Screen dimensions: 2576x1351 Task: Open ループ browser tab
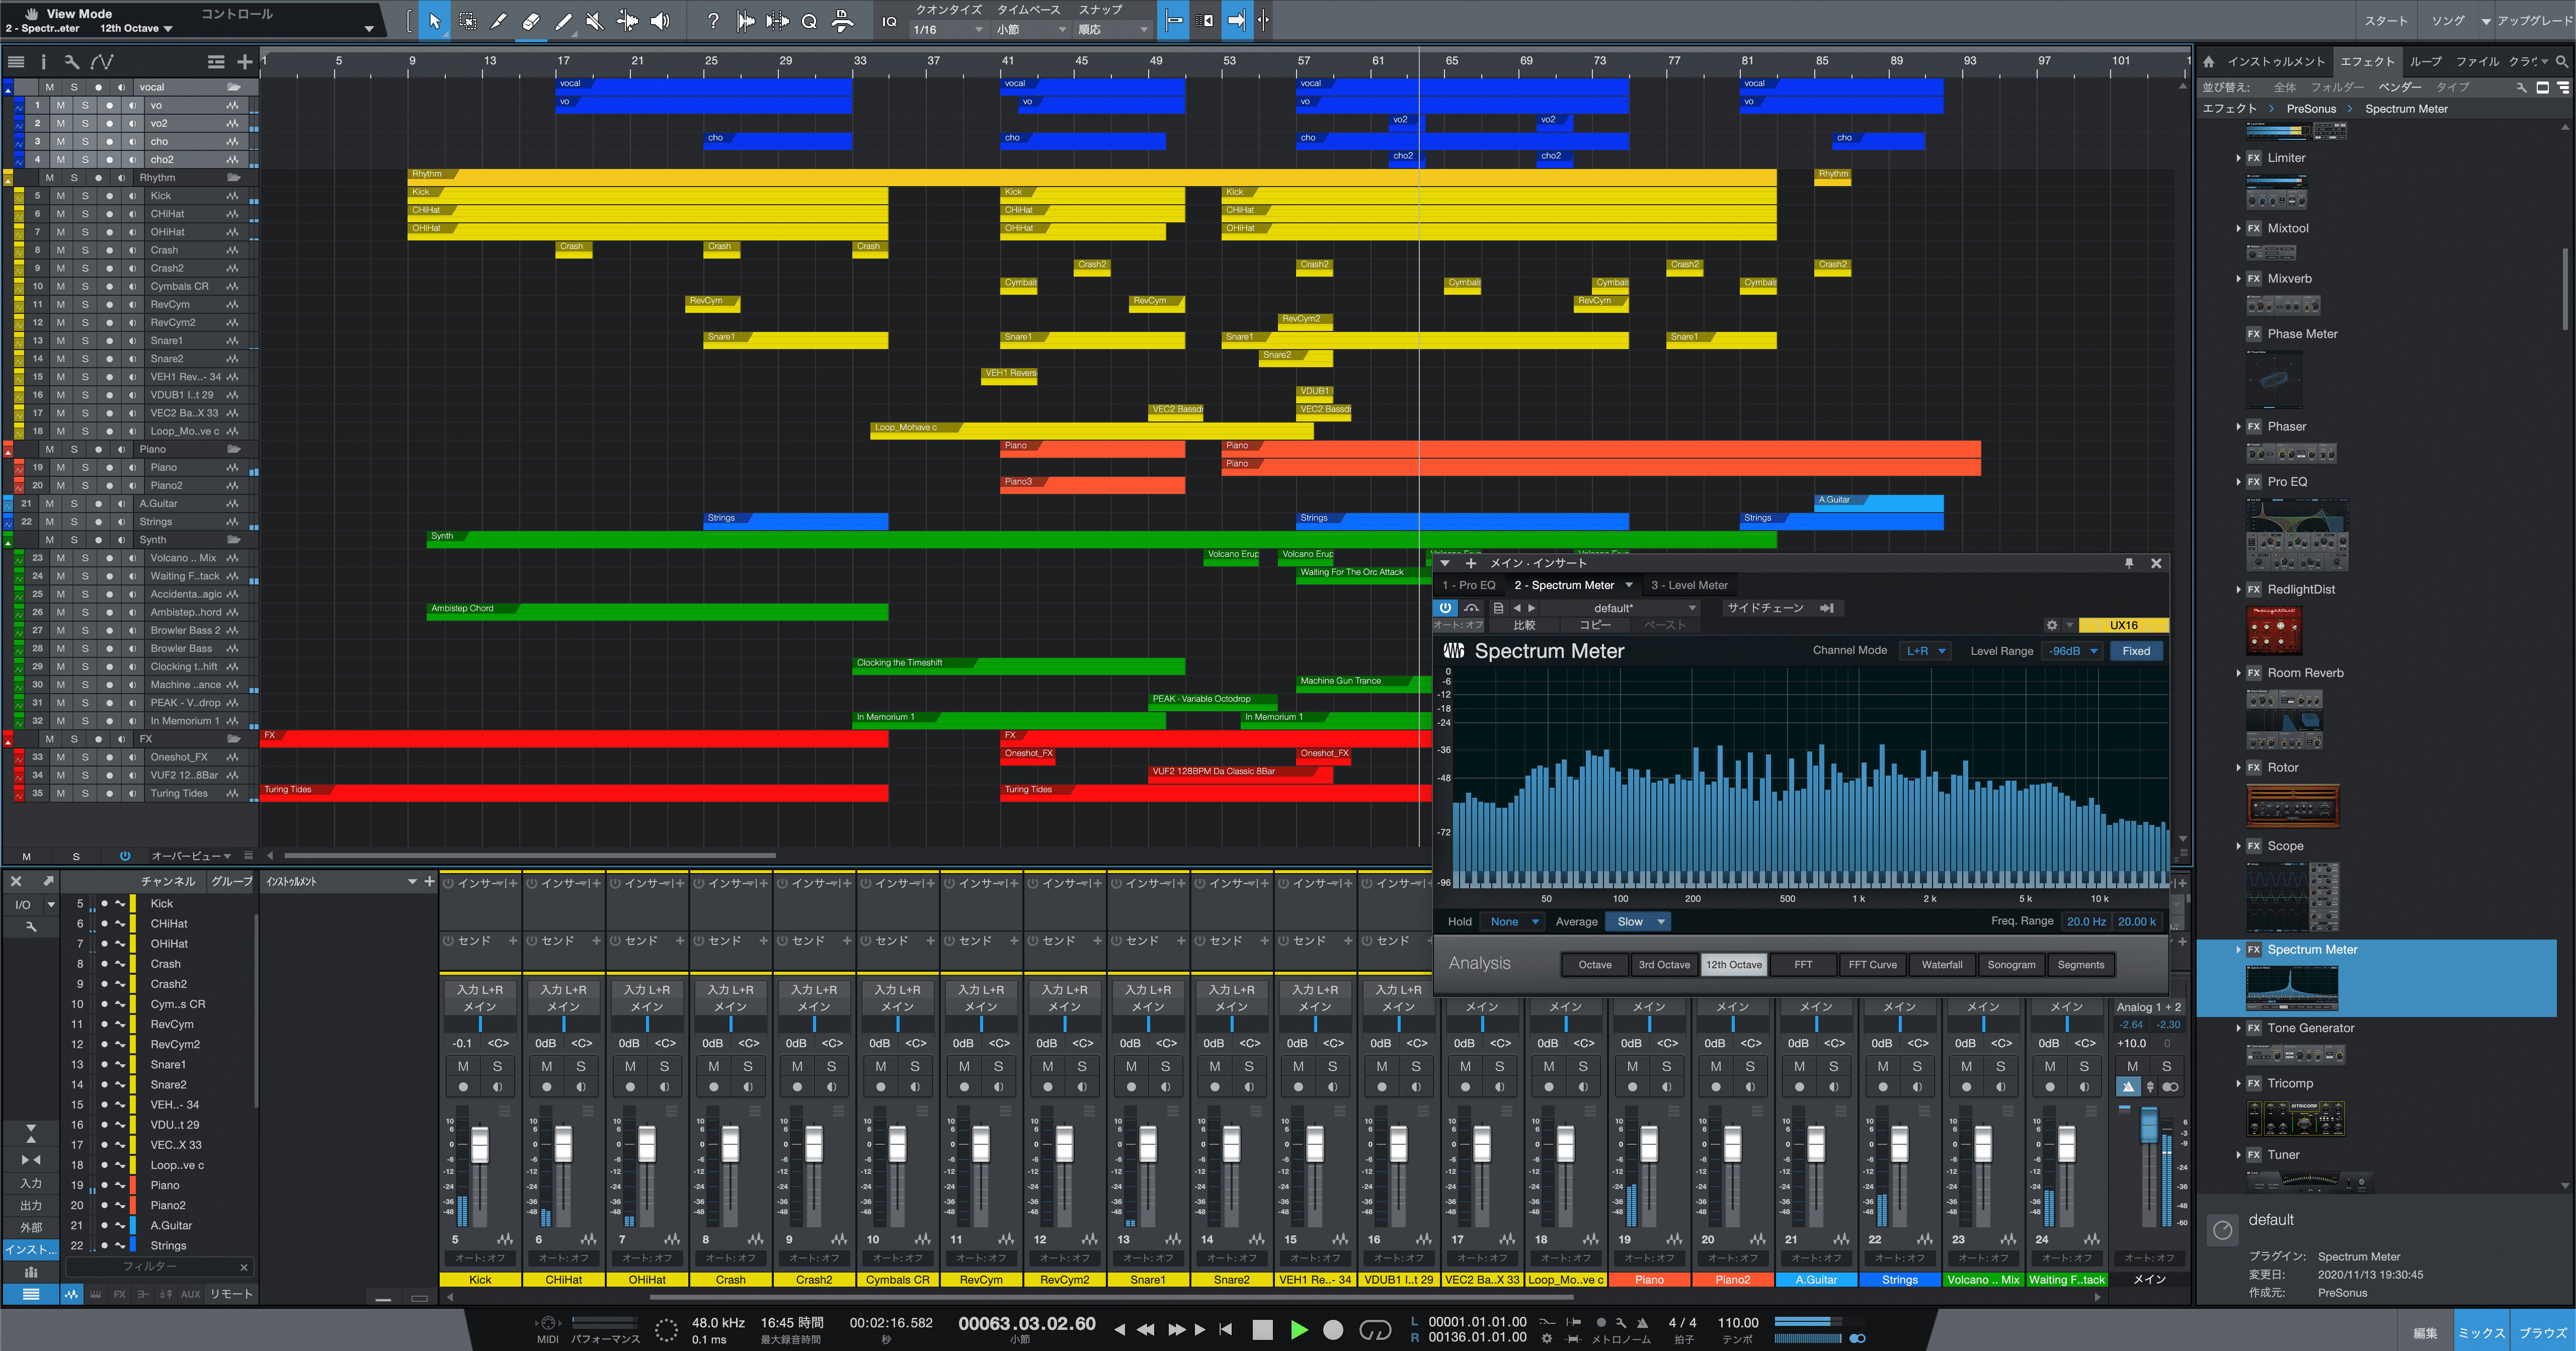click(2425, 62)
